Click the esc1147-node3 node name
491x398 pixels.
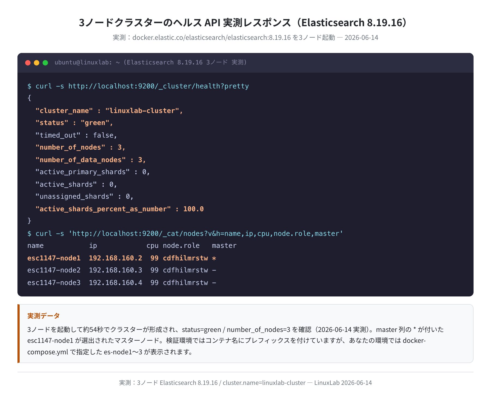[x=54, y=283]
